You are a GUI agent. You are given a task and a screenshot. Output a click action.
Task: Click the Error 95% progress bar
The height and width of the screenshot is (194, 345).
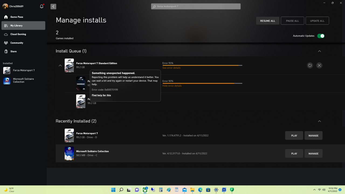click(x=202, y=65)
